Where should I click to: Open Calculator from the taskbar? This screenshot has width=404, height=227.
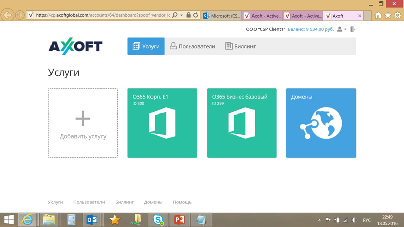coord(71,220)
